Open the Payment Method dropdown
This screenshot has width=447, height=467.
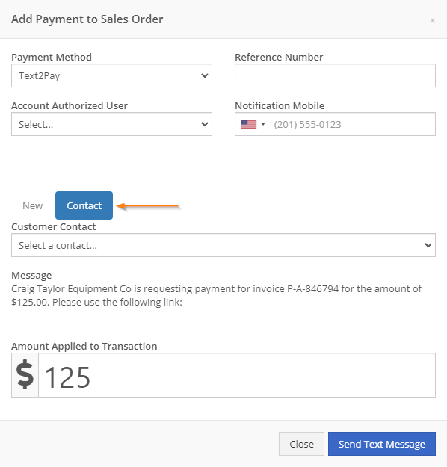[x=112, y=75]
